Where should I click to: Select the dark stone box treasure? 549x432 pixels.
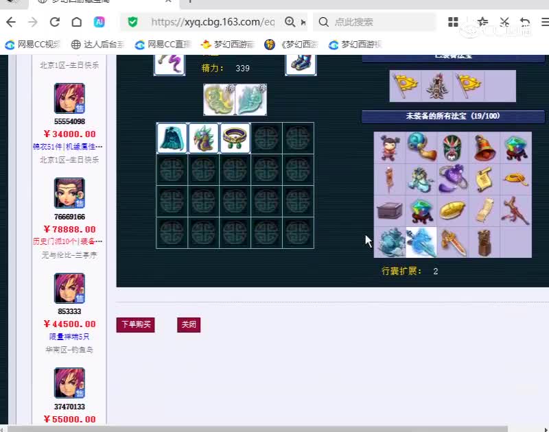point(390,211)
